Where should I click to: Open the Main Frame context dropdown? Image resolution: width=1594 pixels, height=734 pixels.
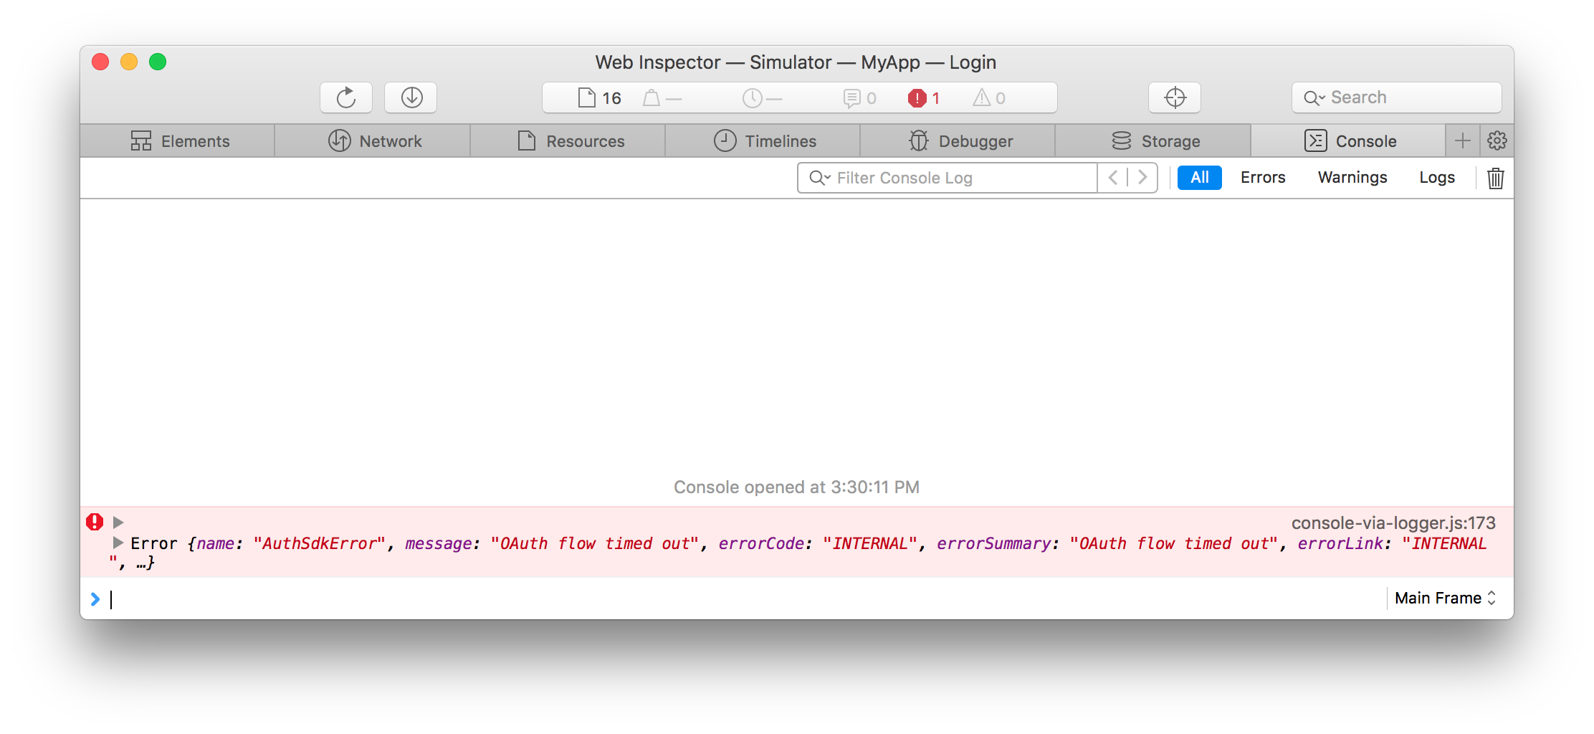pyautogui.click(x=1445, y=598)
